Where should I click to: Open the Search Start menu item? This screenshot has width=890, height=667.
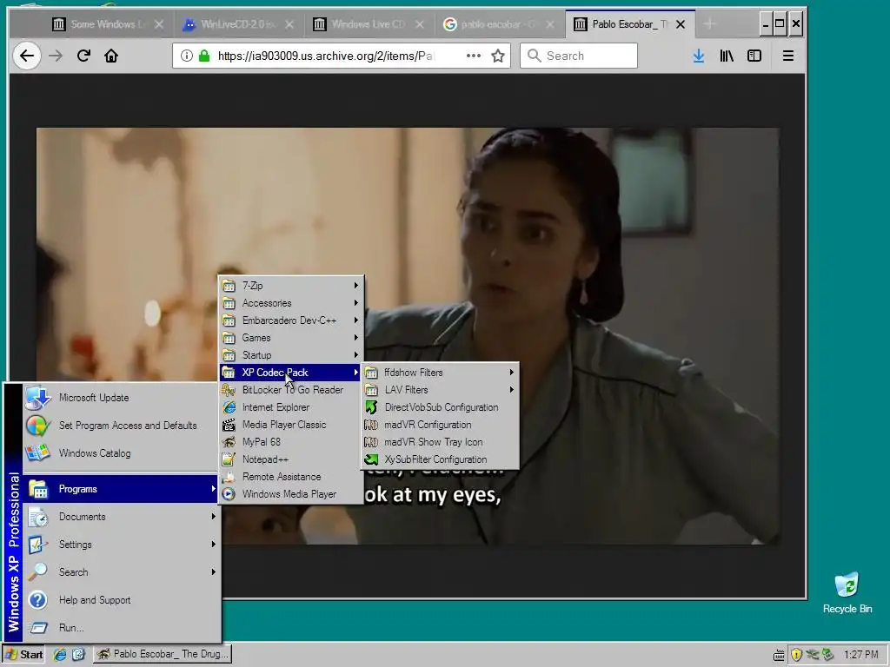point(120,572)
